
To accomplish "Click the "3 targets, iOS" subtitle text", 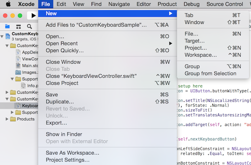I will [x=25, y=39].
